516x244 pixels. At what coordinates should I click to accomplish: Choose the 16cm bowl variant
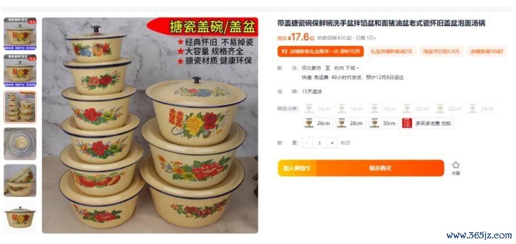pos(350,109)
